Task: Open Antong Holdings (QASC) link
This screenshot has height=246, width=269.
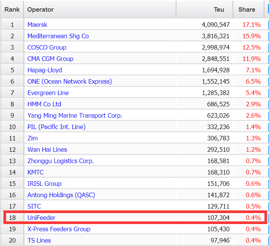Action: click(61, 195)
